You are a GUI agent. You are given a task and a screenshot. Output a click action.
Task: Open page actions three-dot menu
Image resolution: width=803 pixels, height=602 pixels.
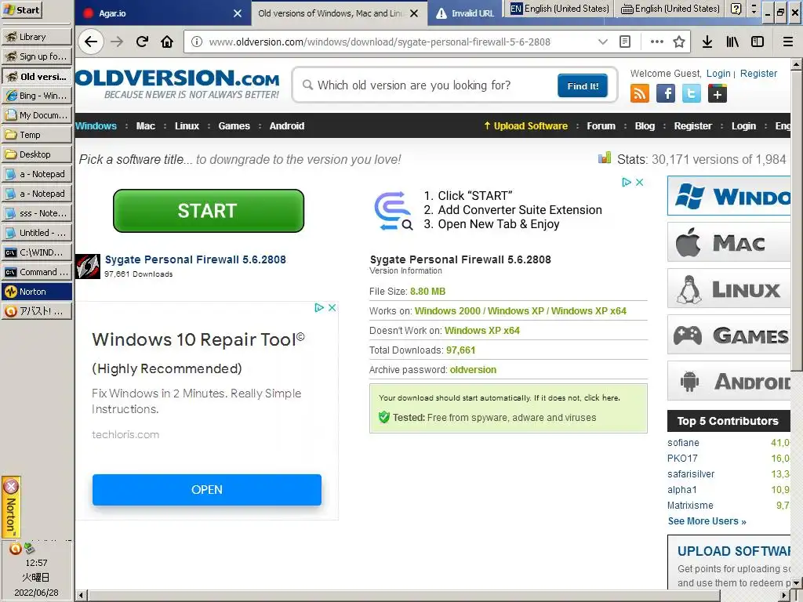pos(656,42)
